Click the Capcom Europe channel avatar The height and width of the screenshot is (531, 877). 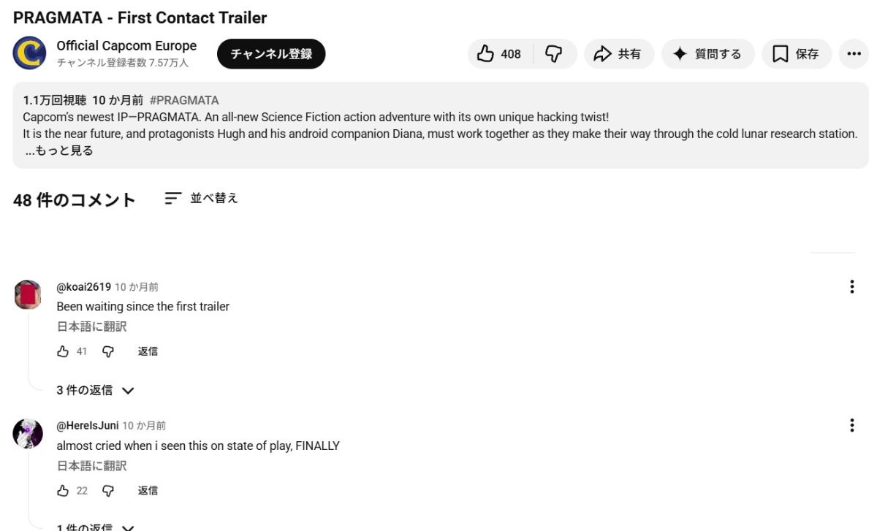coord(29,53)
